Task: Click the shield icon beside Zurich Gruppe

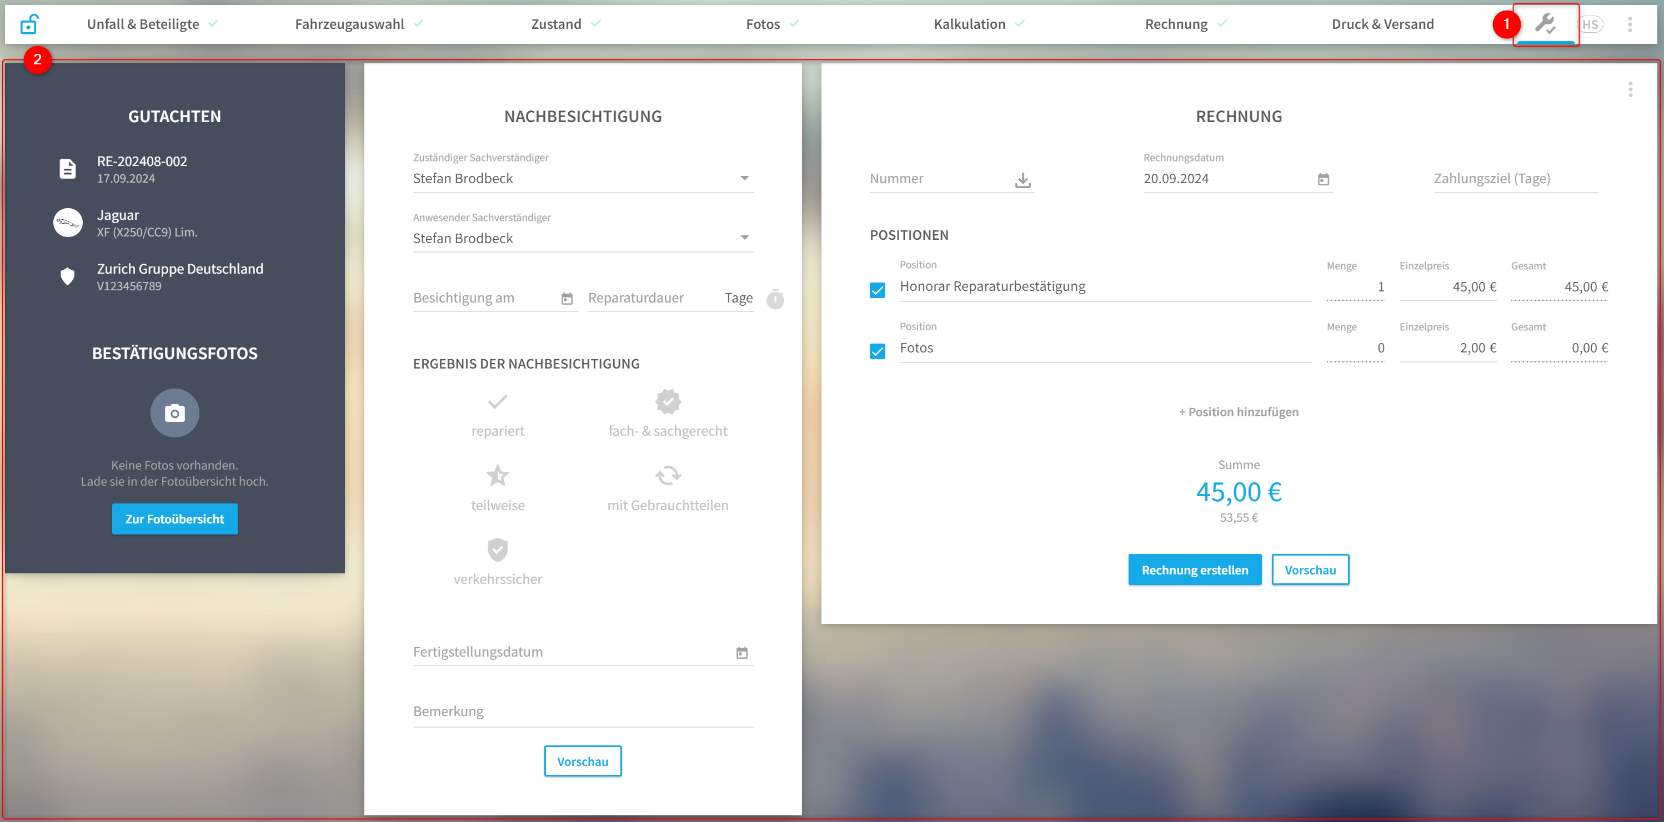Action: click(x=67, y=276)
